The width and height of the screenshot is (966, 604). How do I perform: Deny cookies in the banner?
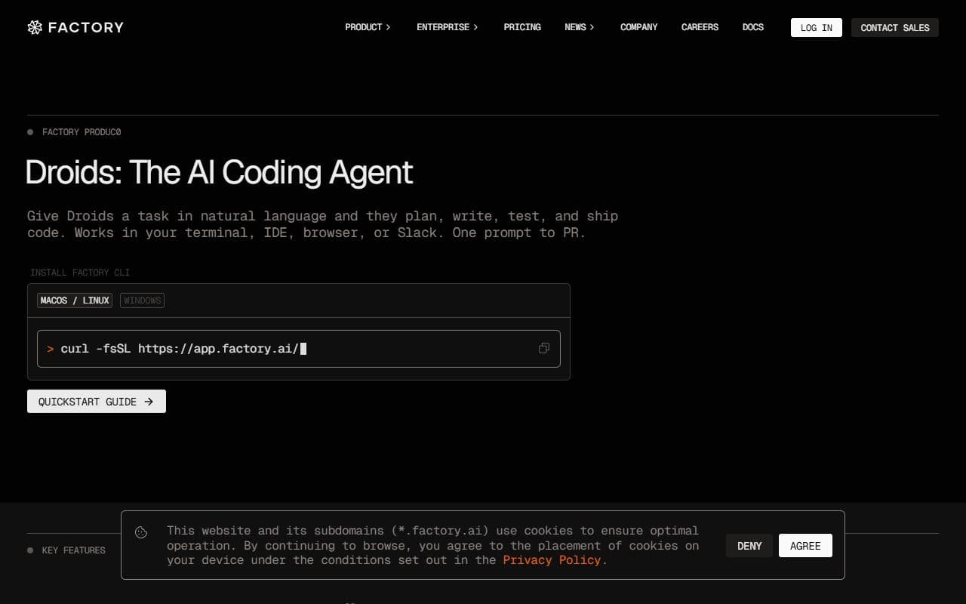(749, 546)
